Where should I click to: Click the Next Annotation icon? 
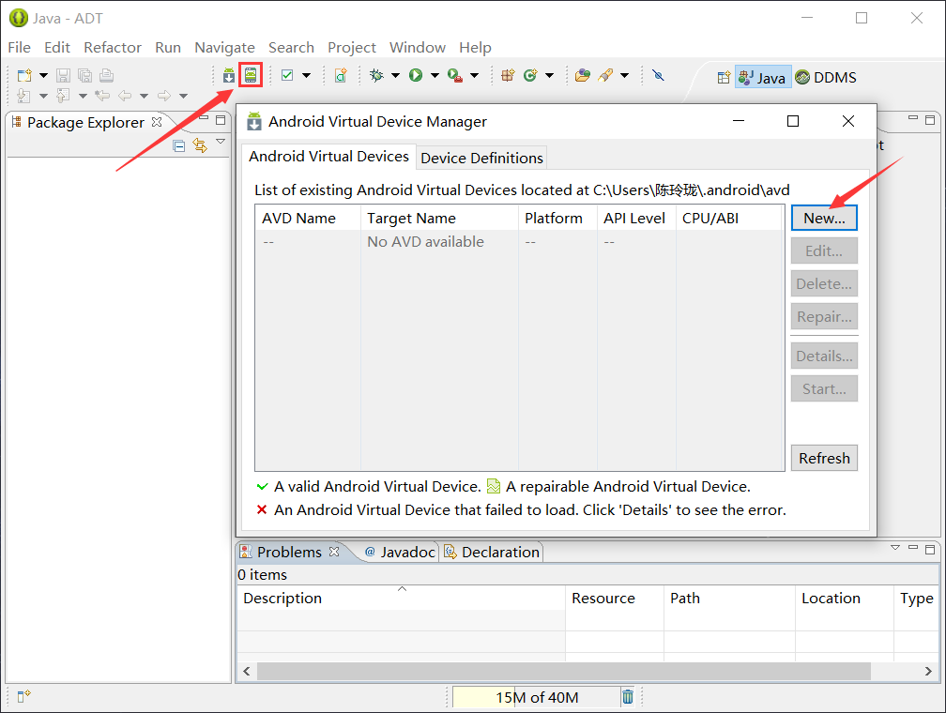click(x=24, y=96)
